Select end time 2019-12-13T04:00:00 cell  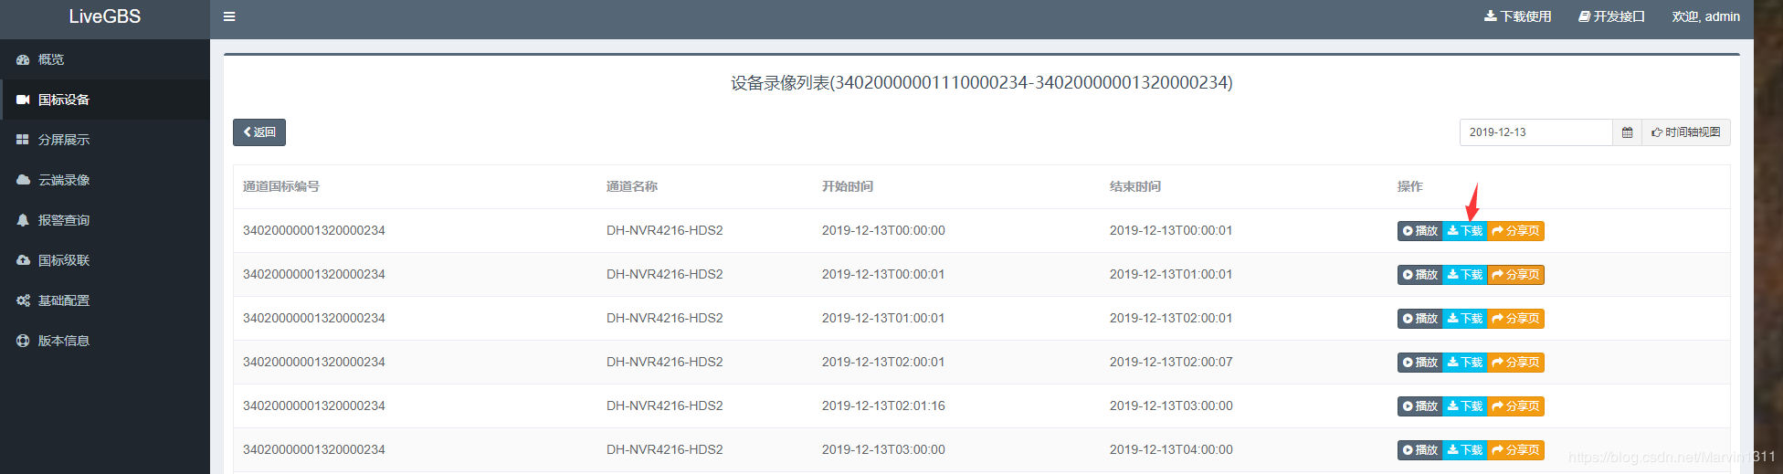point(1171,449)
